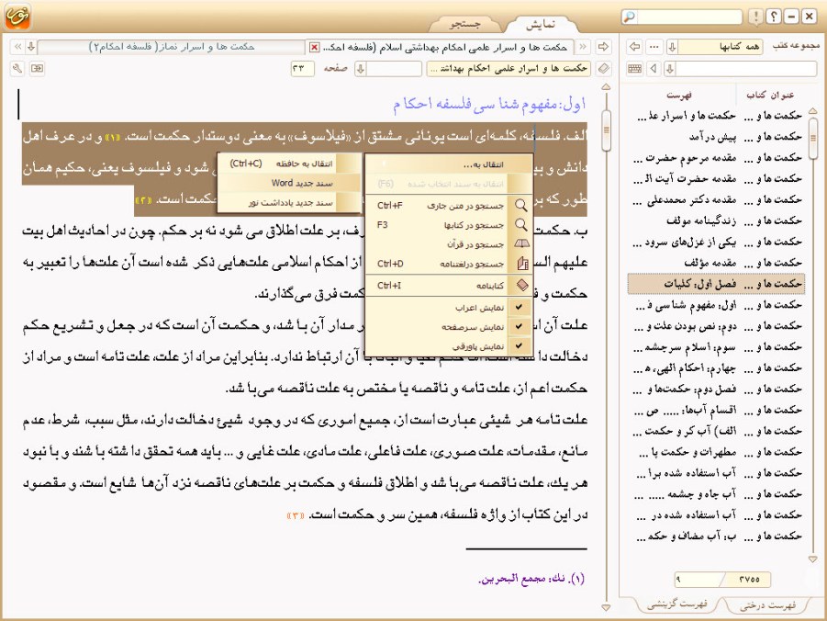Image resolution: width=827 pixels, height=621 pixels.
Task: Click the toolbar icon next to the wrench
Action: click(x=37, y=69)
